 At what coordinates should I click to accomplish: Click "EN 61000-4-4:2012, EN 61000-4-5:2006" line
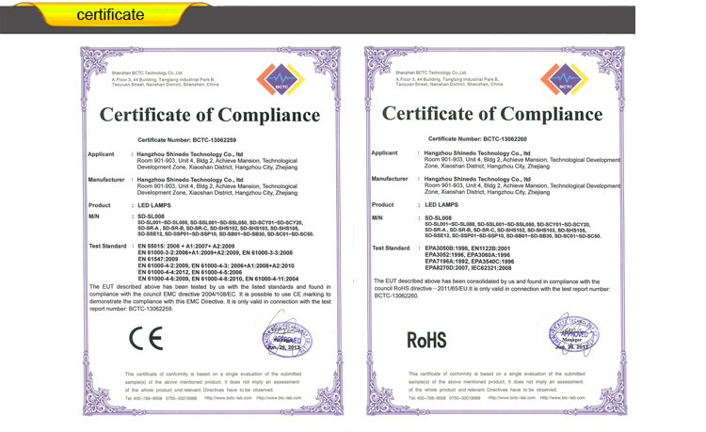(x=190, y=272)
